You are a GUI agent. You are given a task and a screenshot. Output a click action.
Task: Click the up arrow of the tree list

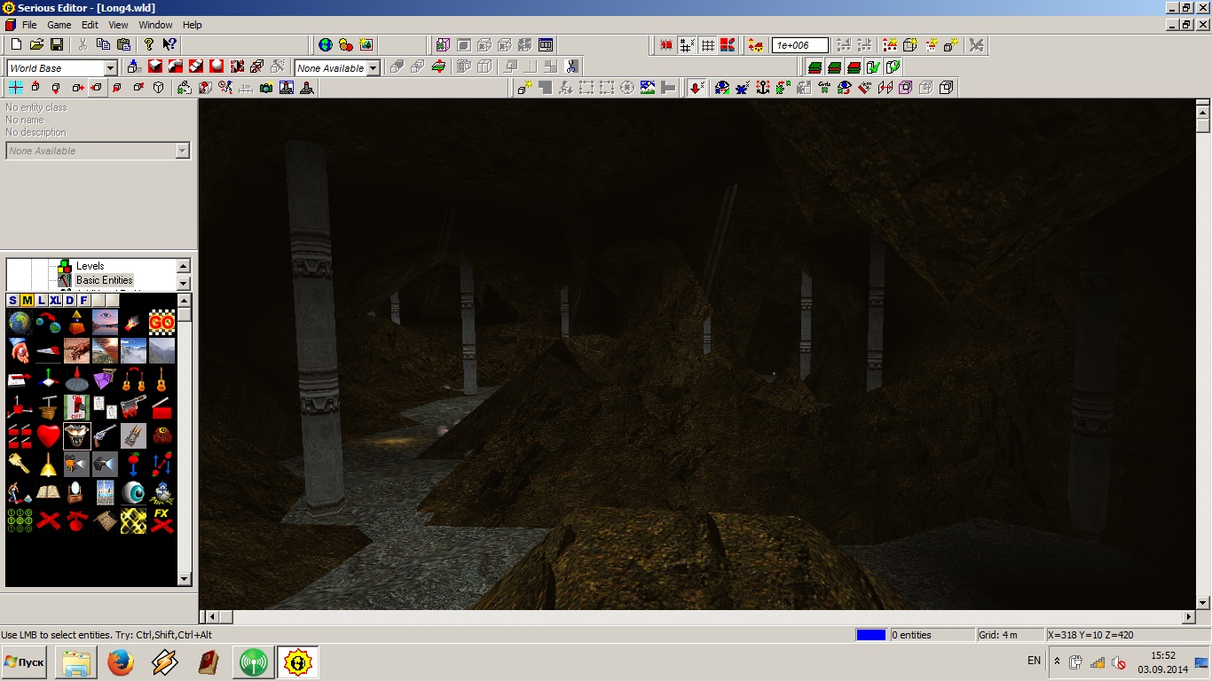tap(184, 266)
